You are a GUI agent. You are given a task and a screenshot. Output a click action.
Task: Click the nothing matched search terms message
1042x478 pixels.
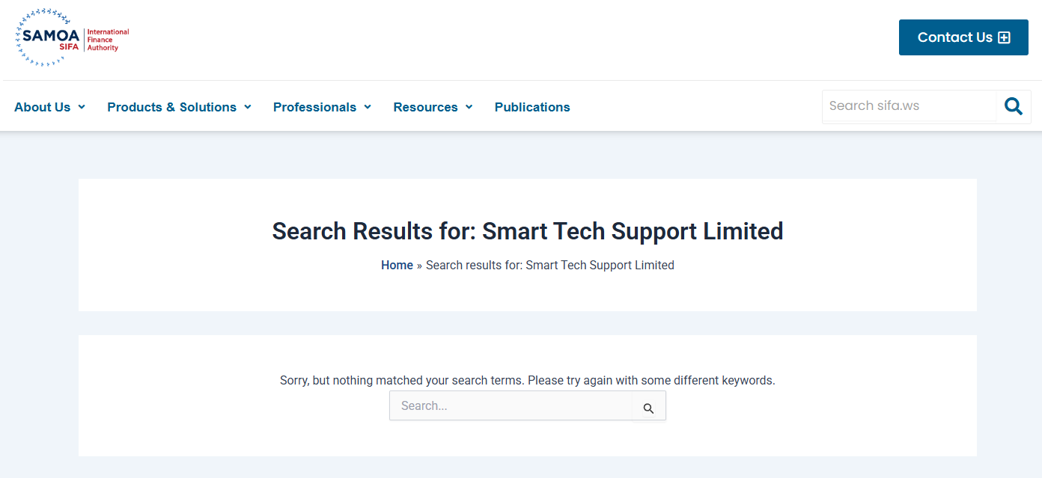pyautogui.click(x=527, y=380)
